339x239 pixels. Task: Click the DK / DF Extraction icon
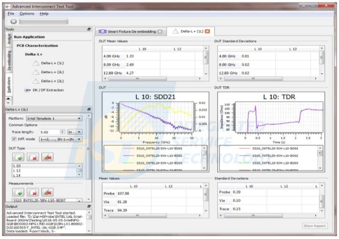[27, 90]
